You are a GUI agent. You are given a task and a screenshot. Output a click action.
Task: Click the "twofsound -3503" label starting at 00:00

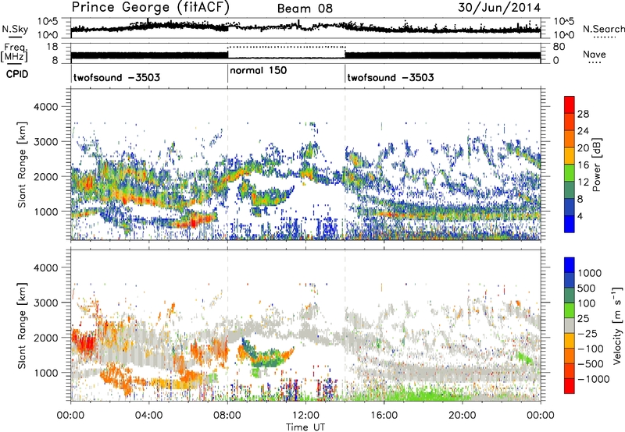pyautogui.click(x=116, y=77)
